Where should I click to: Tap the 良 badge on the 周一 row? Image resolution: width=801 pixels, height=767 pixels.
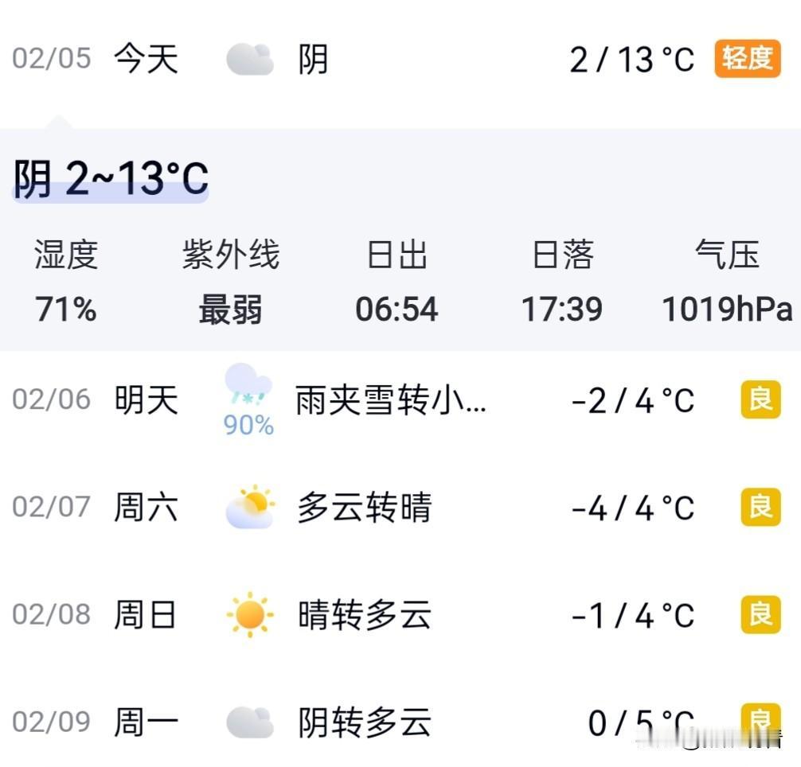(x=759, y=718)
